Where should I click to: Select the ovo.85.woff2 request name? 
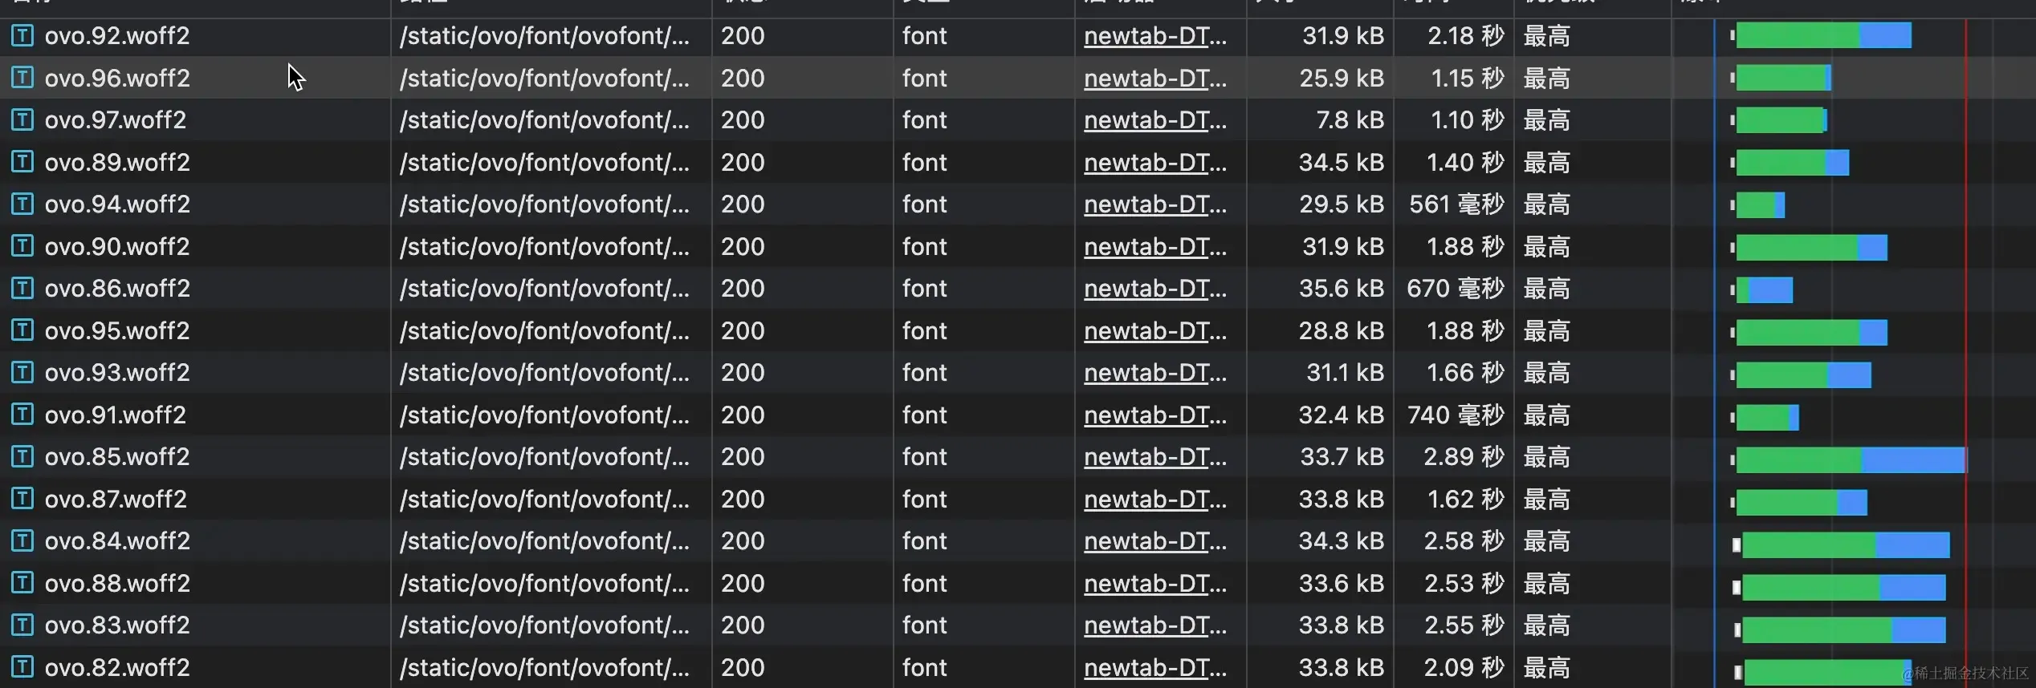(117, 457)
